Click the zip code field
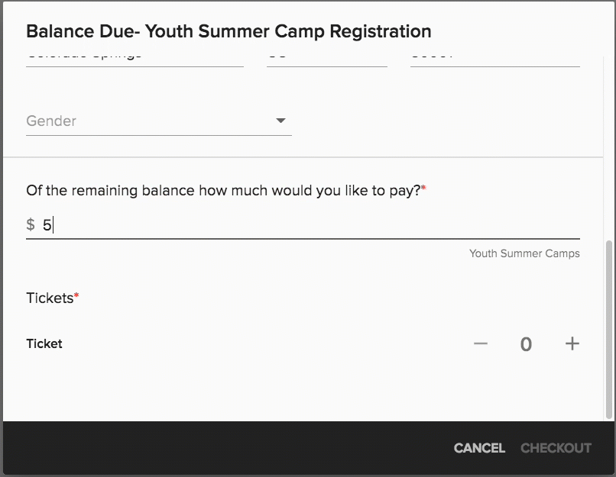Image resolution: width=616 pixels, height=477 pixels. (494, 55)
